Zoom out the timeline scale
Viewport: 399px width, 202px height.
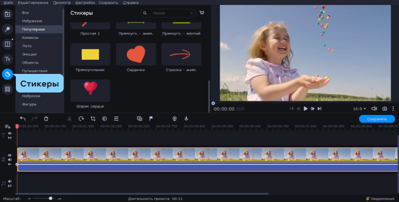tap(29, 199)
